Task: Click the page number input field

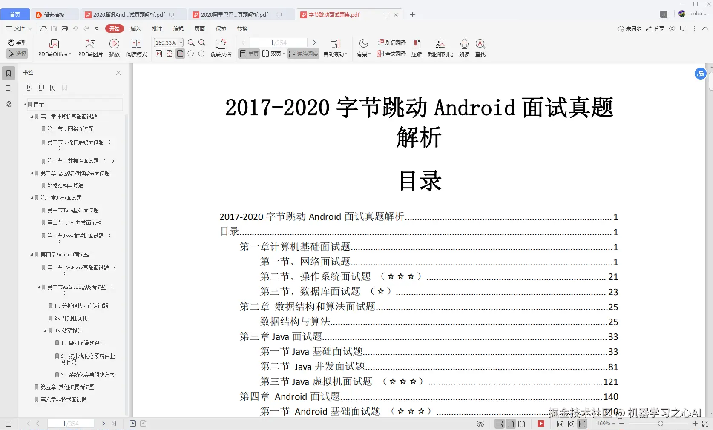Action: [x=279, y=43]
